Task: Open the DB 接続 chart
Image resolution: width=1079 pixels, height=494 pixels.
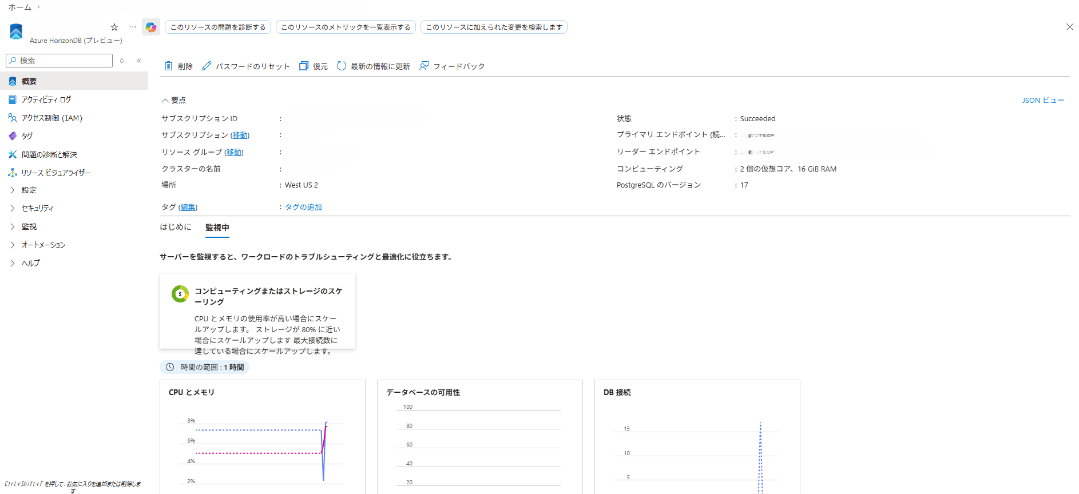Action: [697, 437]
